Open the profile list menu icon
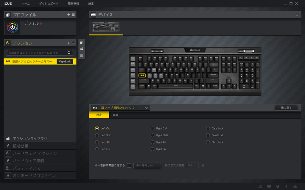The height and width of the screenshot is (190, 305). click(73, 15)
